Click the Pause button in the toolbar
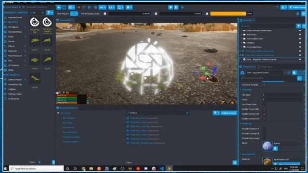The height and width of the screenshot is (173, 308). [176, 7]
